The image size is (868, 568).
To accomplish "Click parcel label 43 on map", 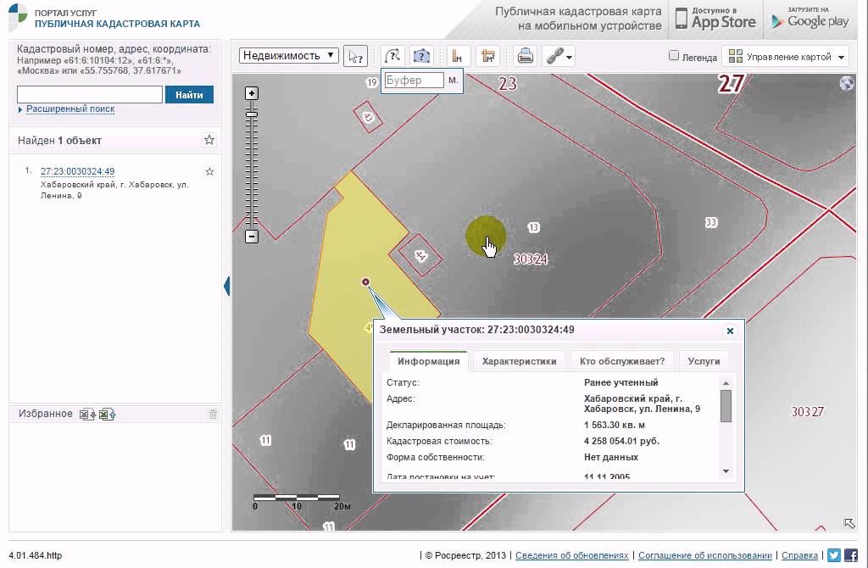I will pos(368,117).
